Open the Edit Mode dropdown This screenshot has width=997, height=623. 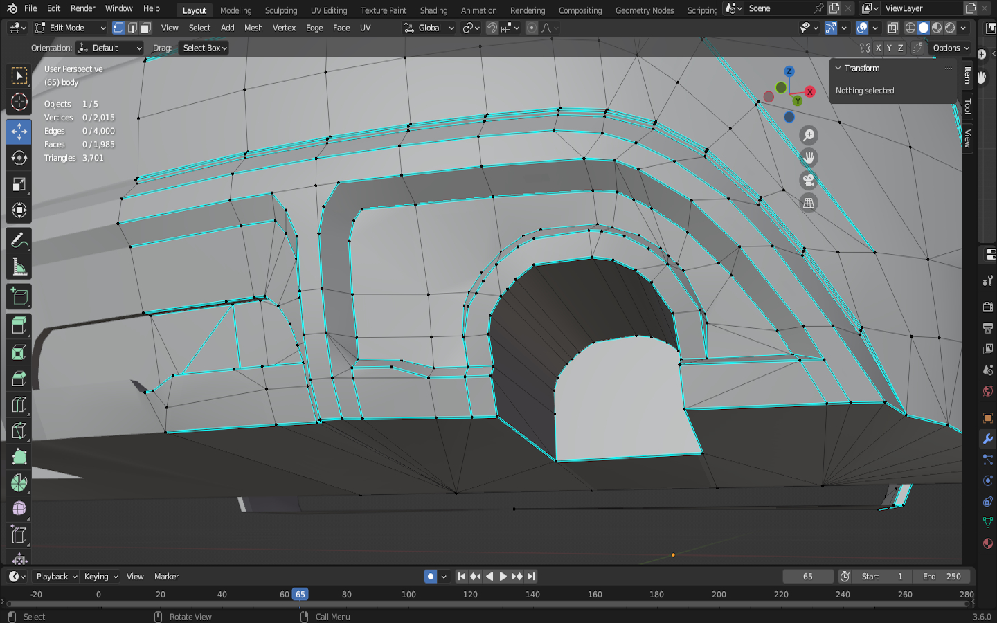(71, 28)
